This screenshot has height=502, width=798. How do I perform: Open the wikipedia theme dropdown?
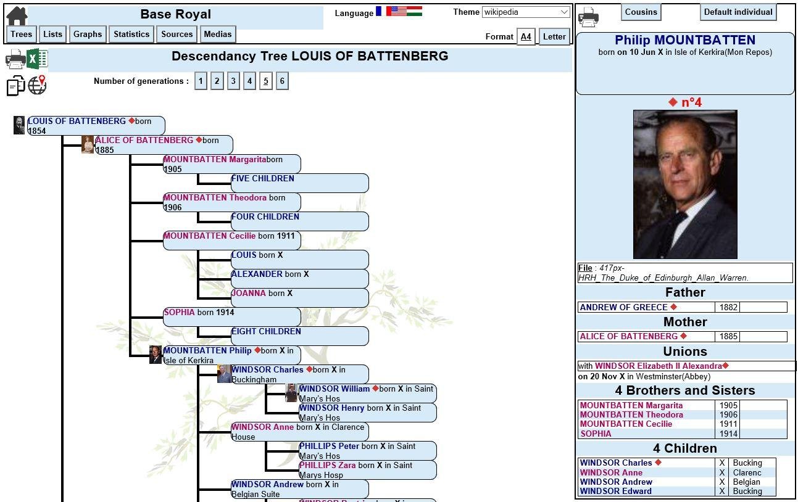coord(526,12)
